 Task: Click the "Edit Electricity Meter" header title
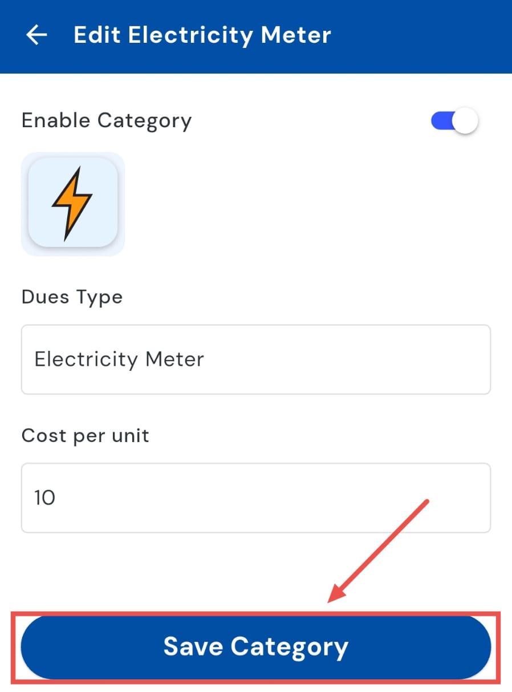coord(202,35)
